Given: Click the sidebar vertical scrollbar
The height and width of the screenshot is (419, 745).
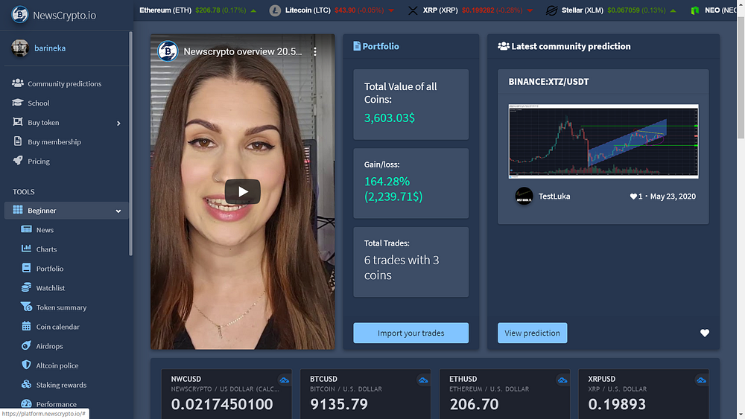Looking at the screenshot, I should (x=130, y=144).
